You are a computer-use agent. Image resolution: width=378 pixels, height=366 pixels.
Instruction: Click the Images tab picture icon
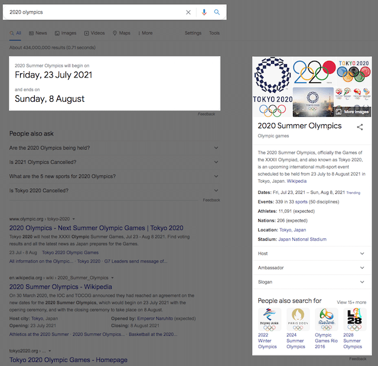[x=57, y=33]
